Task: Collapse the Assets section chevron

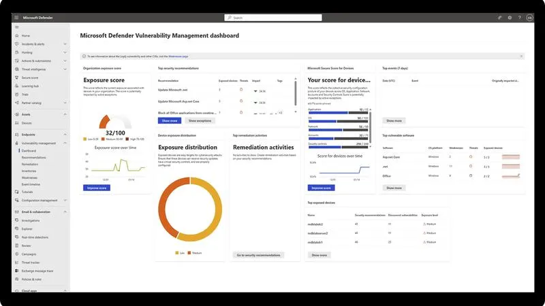Action: [x=65, y=114]
